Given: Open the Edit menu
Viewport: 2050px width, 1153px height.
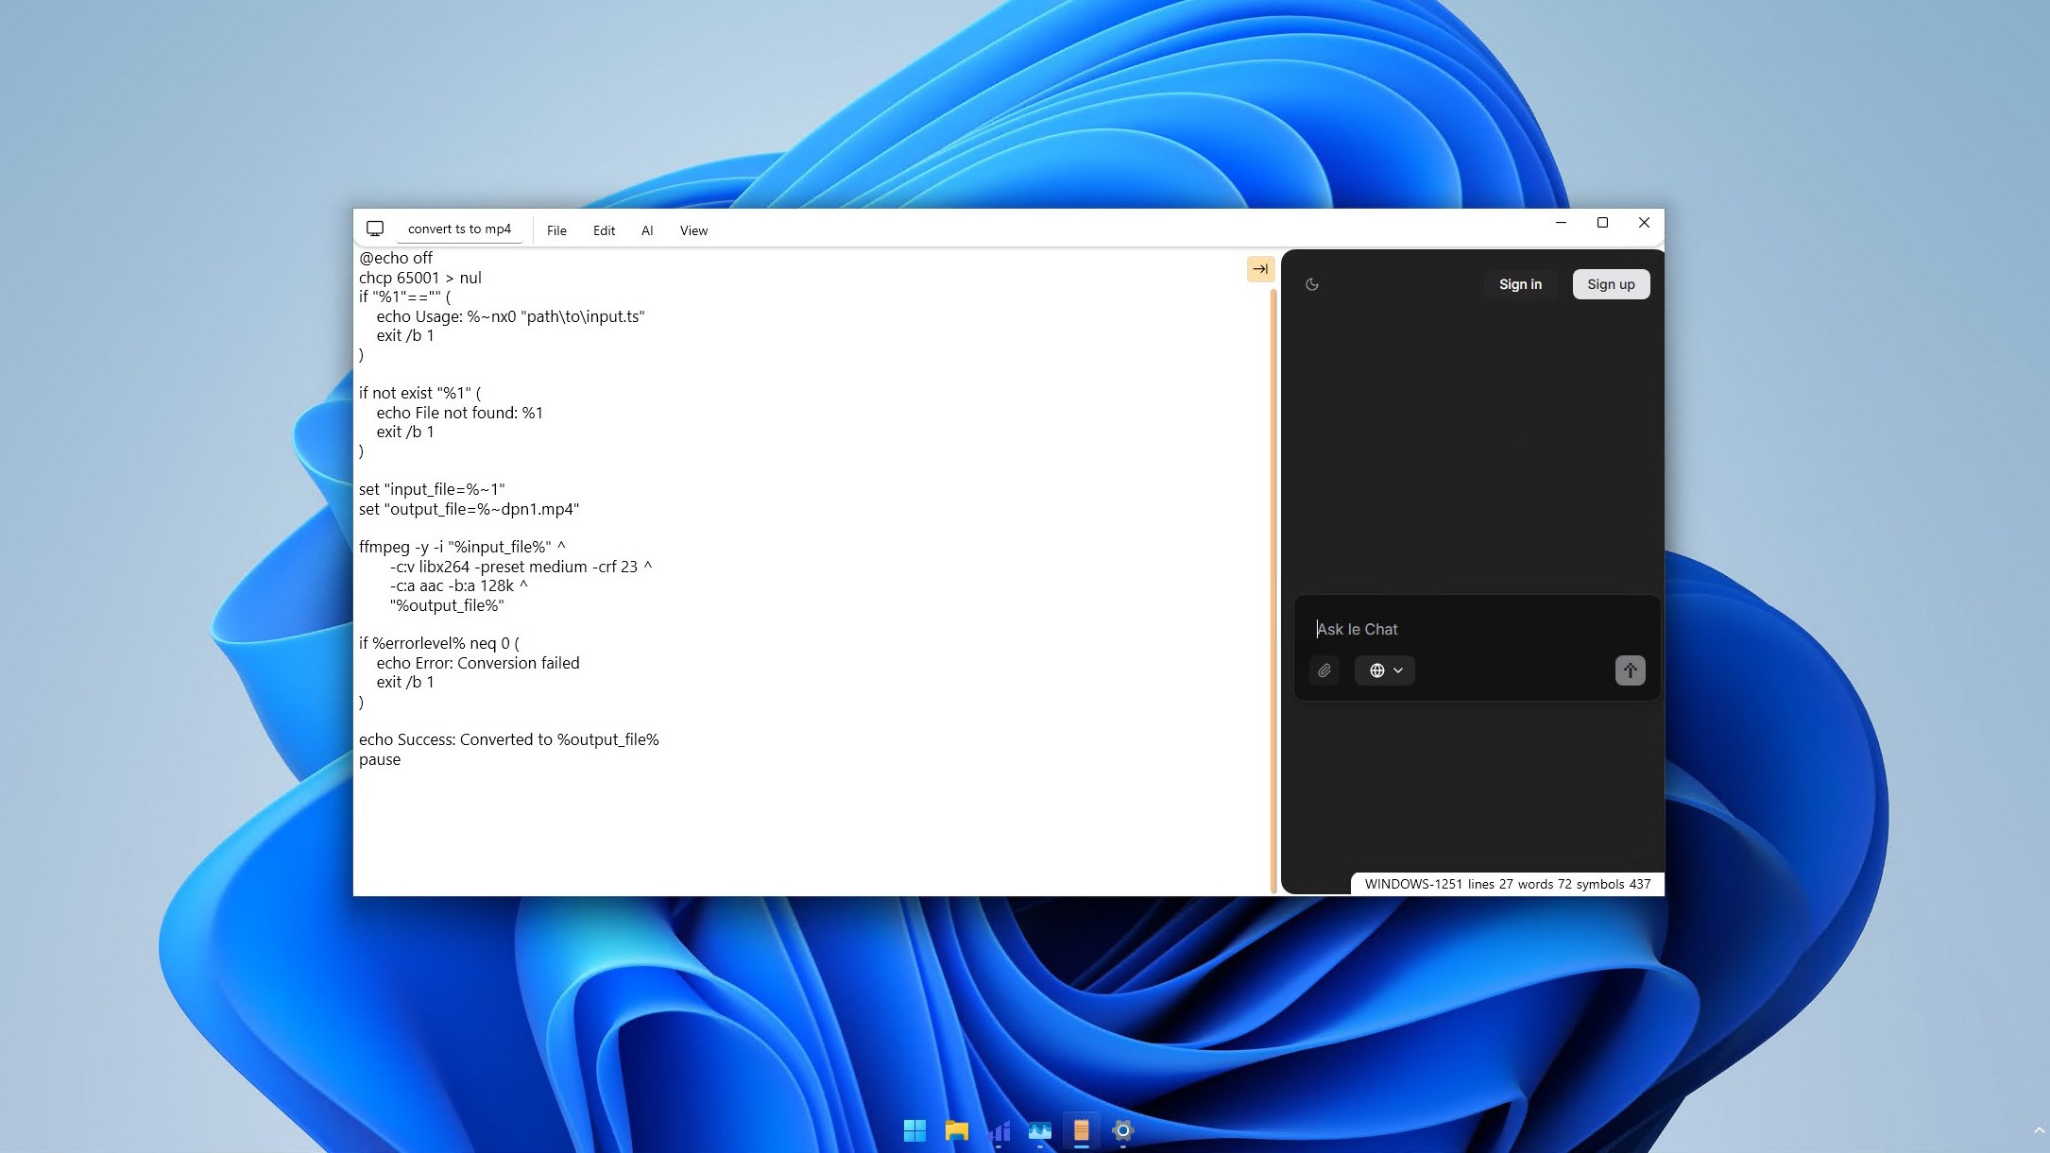Looking at the screenshot, I should 604,230.
